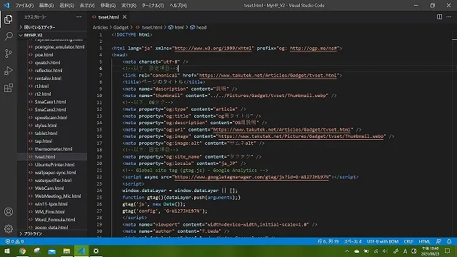This screenshot has width=457, height=257.
Task: Click the editor minimap scrollbar
Action: [x=454, y=134]
